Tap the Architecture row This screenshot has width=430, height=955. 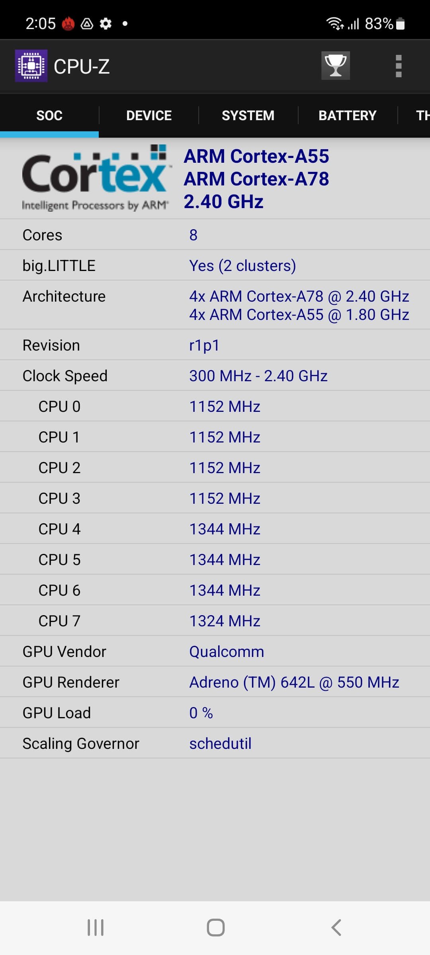[x=215, y=305]
